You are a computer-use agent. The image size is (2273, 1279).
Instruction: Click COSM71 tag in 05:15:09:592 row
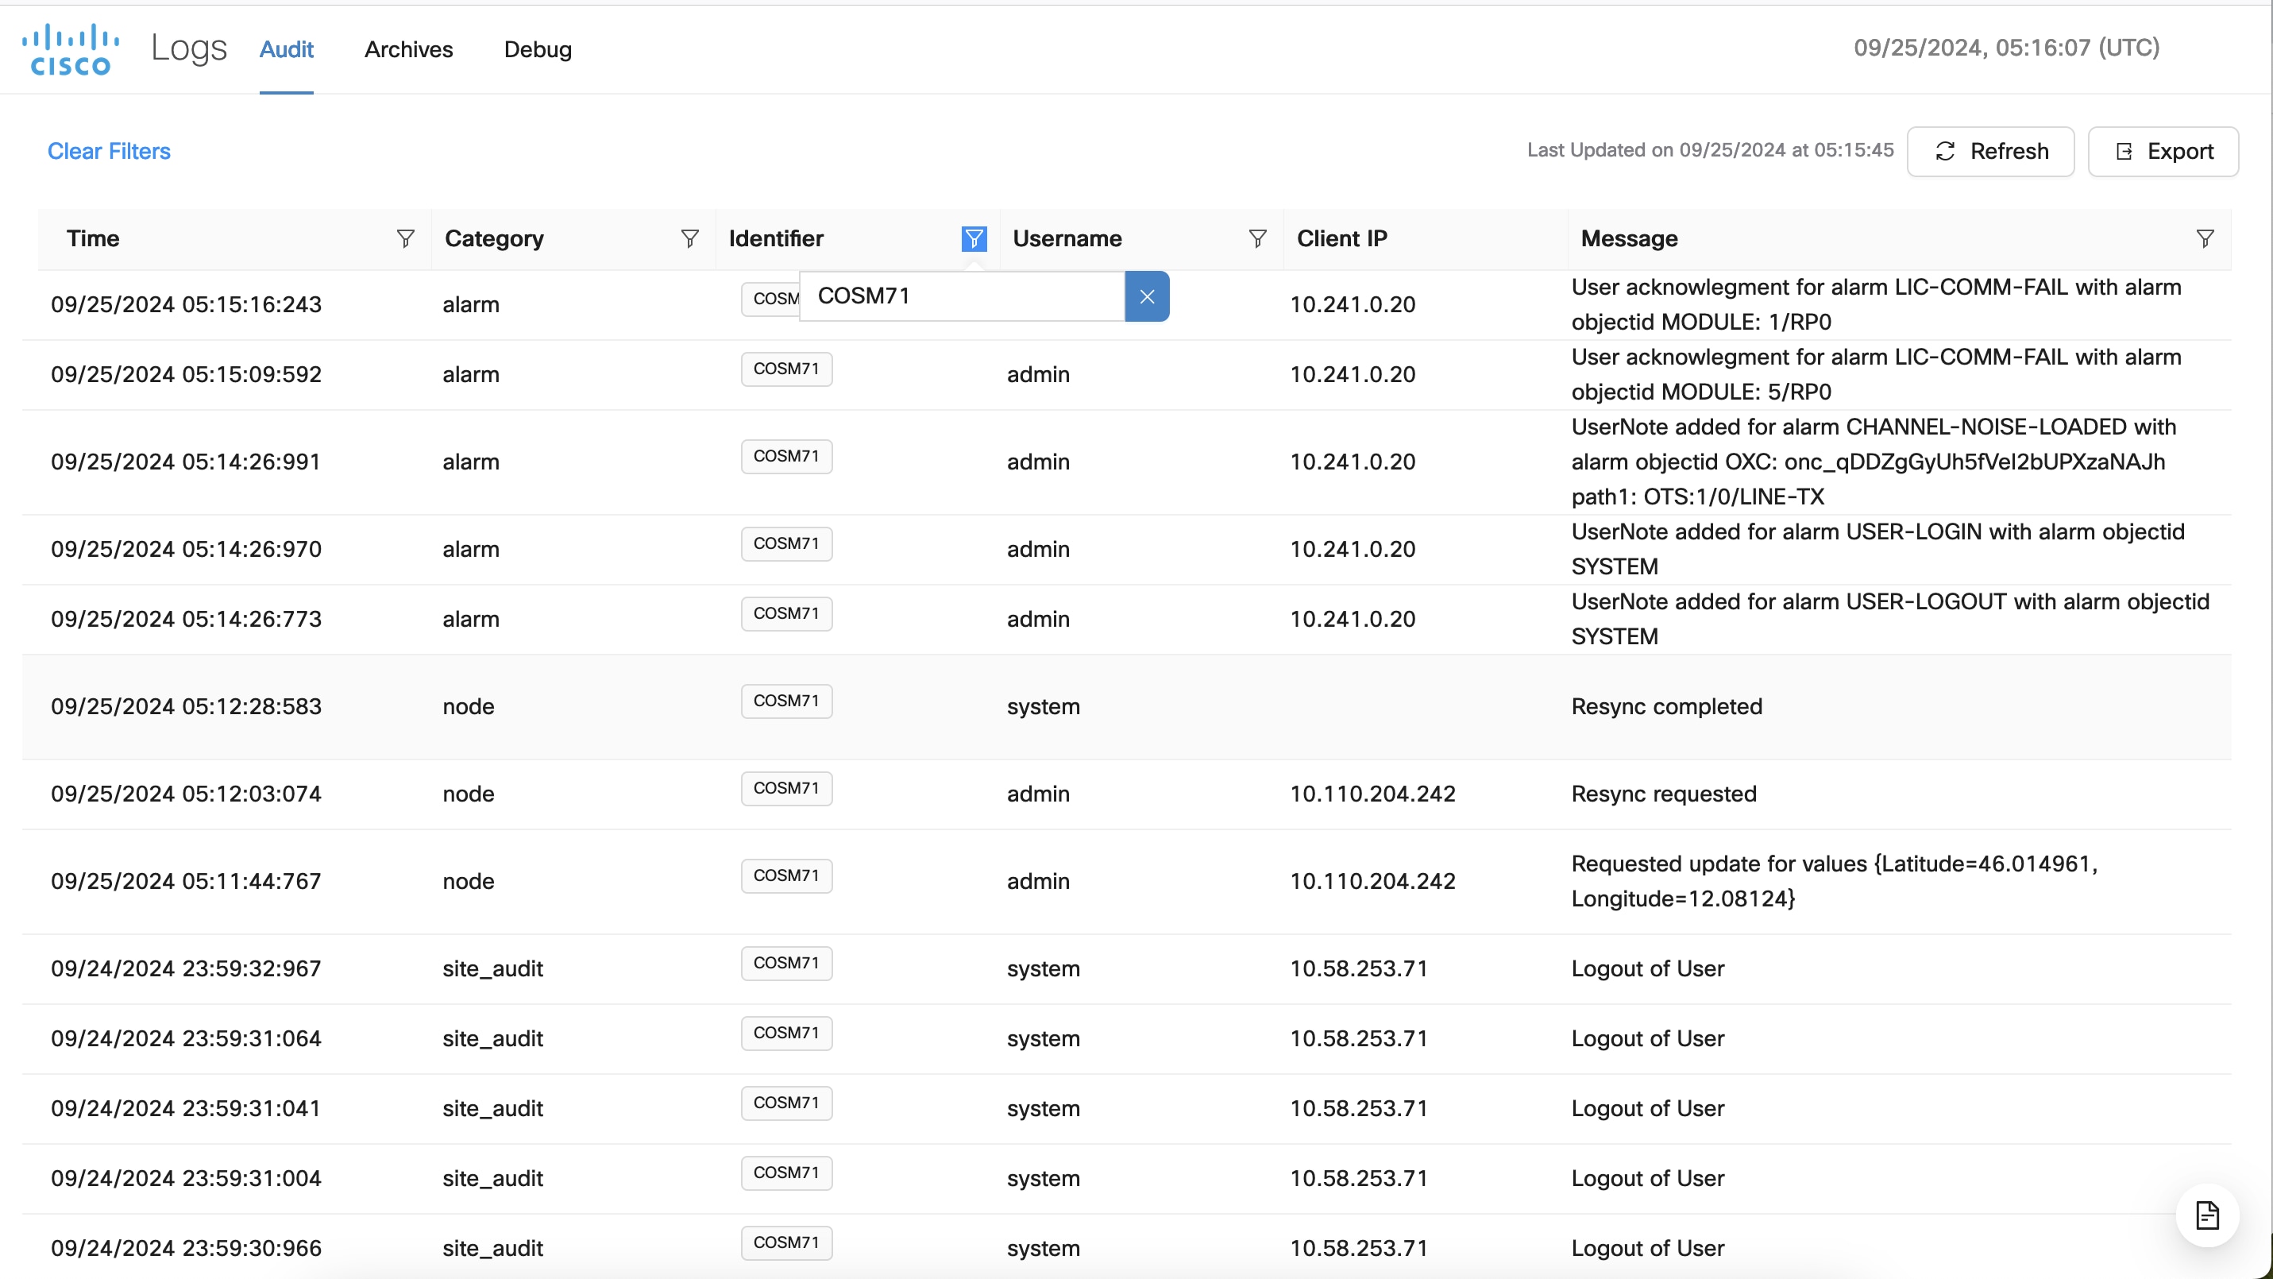[786, 369]
